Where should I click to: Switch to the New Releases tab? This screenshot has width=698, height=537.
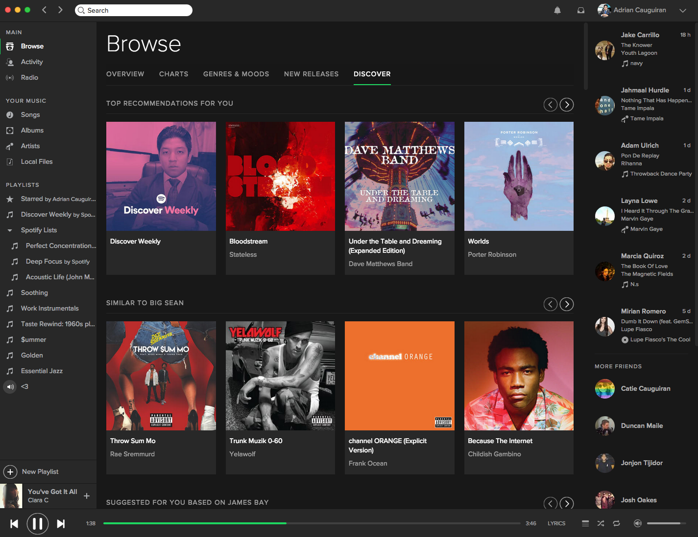pyautogui.click(x=311, y=74)
